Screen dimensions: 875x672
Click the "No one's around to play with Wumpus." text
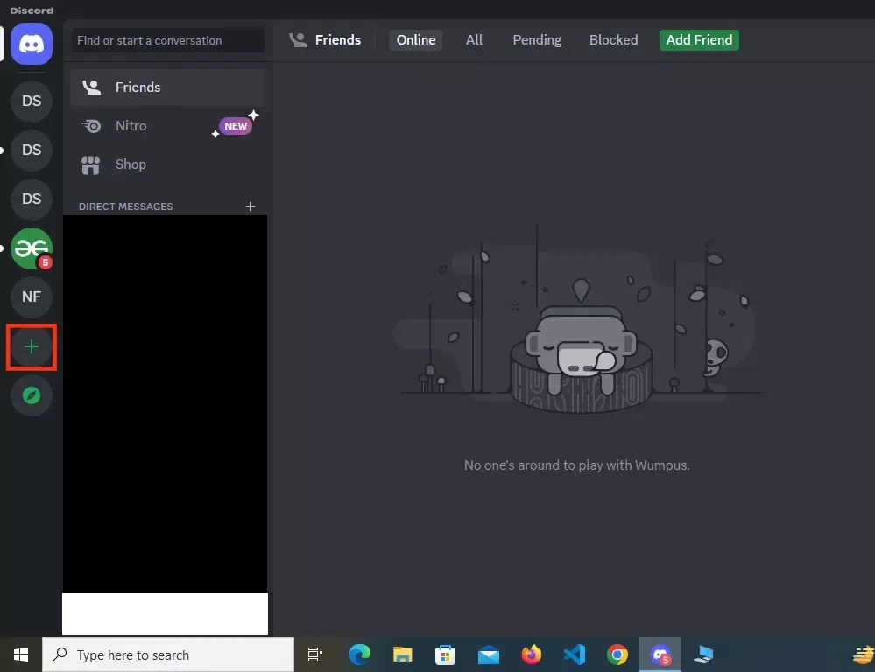[577, 465]
